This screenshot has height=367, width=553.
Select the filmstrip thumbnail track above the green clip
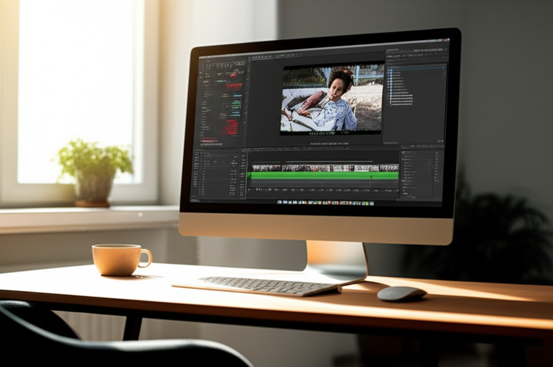tap(325, 168)
